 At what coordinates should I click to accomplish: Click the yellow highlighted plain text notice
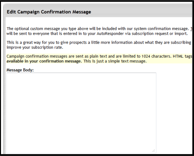(99, 59)
